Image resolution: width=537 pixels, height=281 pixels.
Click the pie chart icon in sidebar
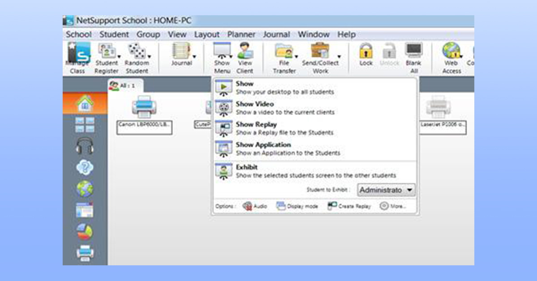pos(85,231)
